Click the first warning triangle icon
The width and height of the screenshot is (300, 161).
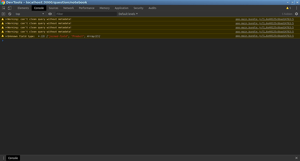click(x=3, y=19)
